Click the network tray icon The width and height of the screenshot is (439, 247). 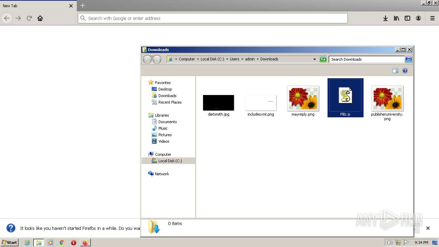coord(398,243)
